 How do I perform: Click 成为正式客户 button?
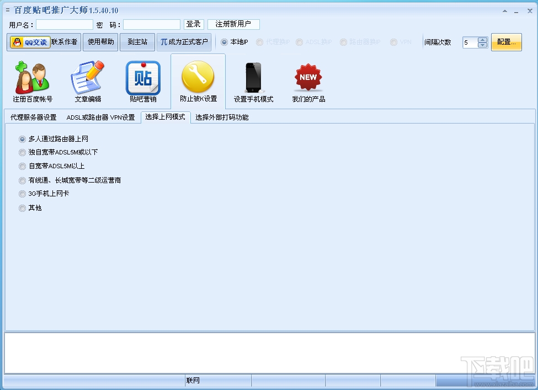click(184, 42)
